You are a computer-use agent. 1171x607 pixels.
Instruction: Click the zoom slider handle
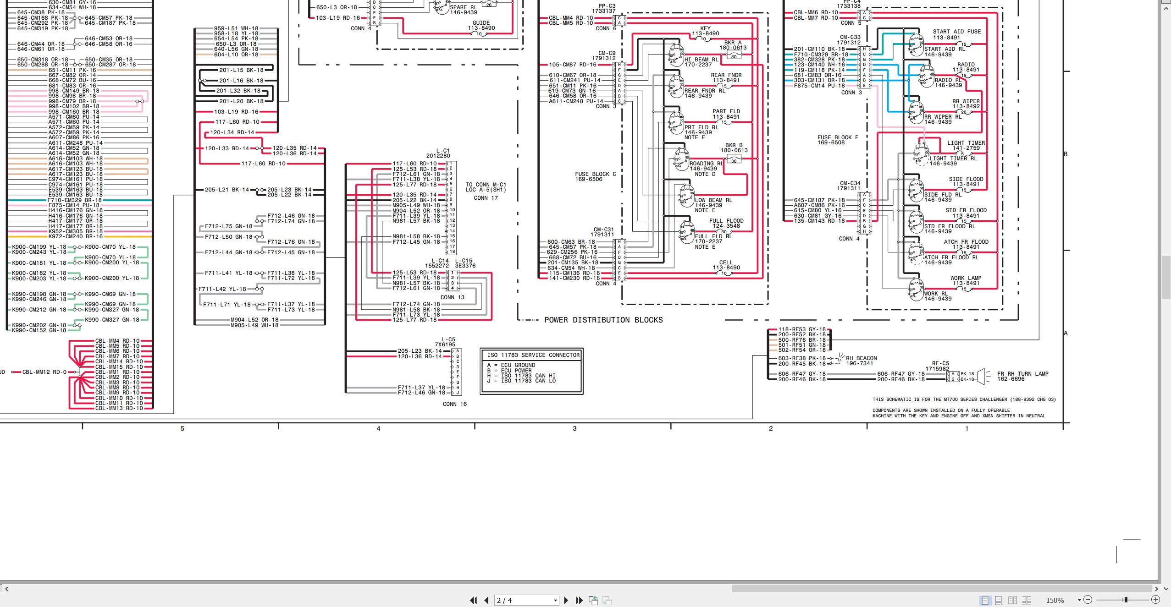pos(1126,600)
